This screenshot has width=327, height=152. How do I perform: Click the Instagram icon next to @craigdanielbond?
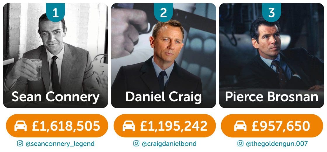[136, 143]
